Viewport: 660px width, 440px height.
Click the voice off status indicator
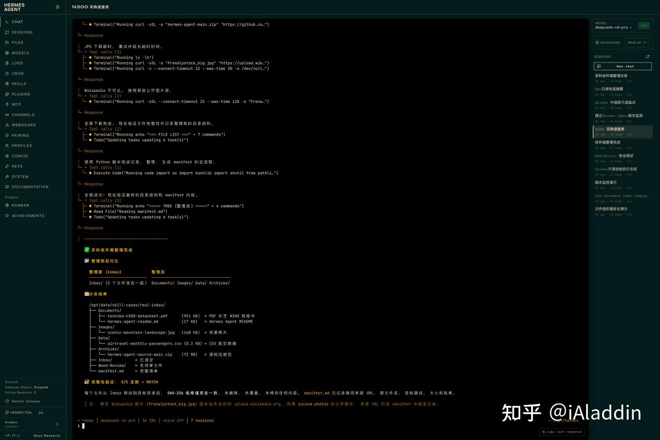pos(173,420)
